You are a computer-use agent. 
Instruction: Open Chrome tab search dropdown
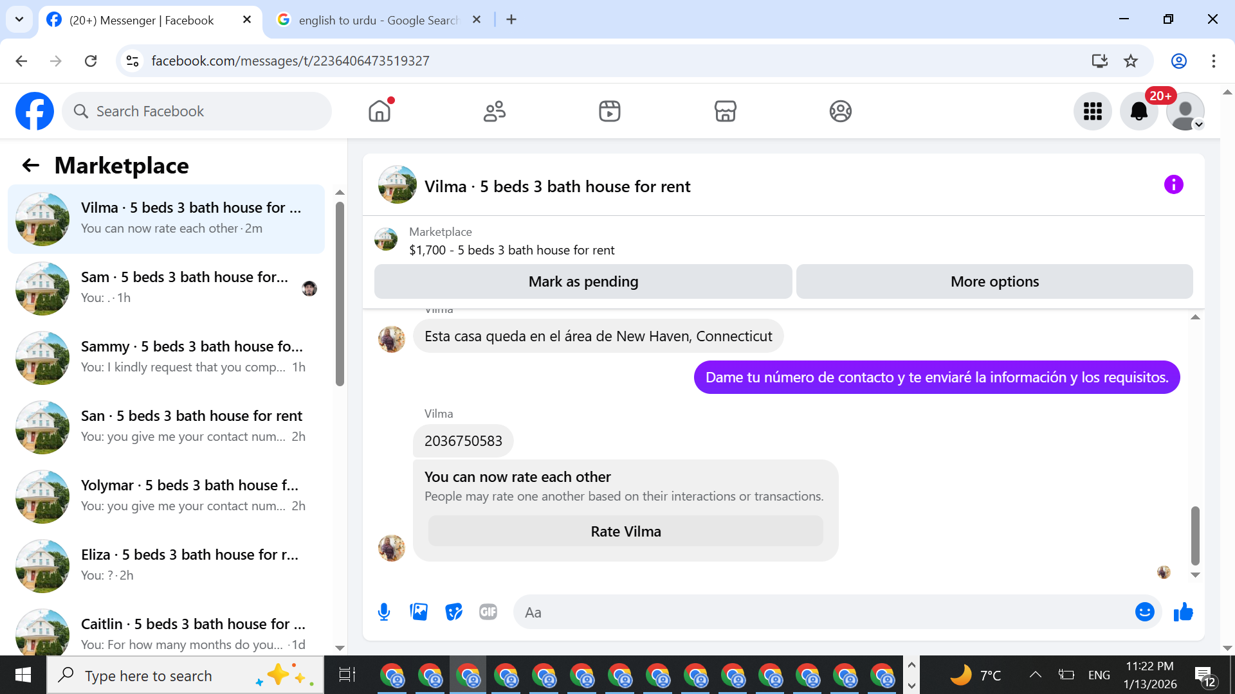(19, 19)
